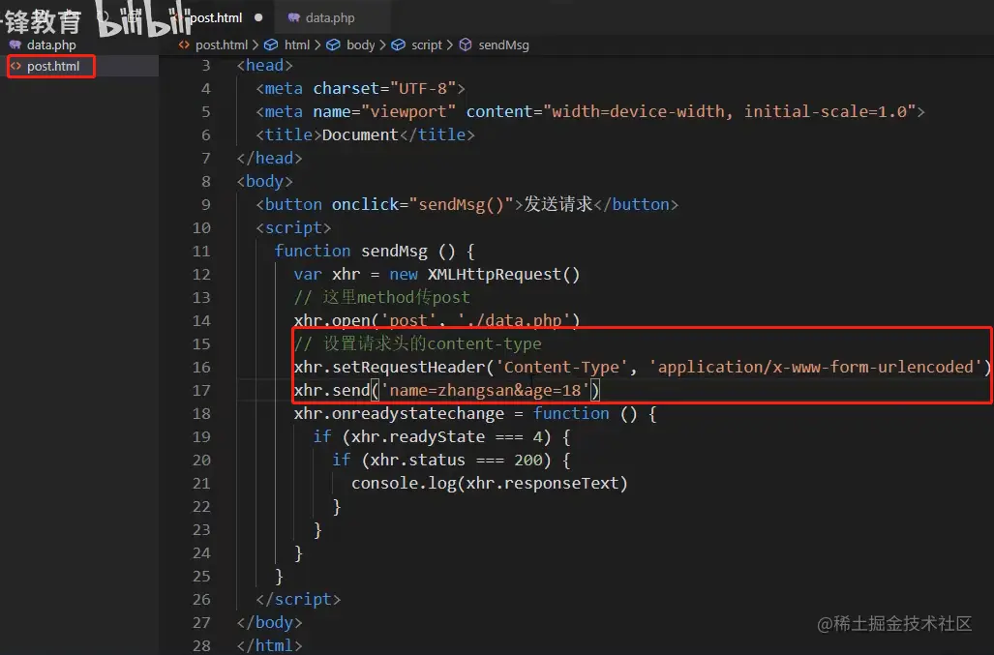This screenshot has width=994, height=655.
Task: Click the PHP icon on data.php tab
Action: tap(293, 17)
